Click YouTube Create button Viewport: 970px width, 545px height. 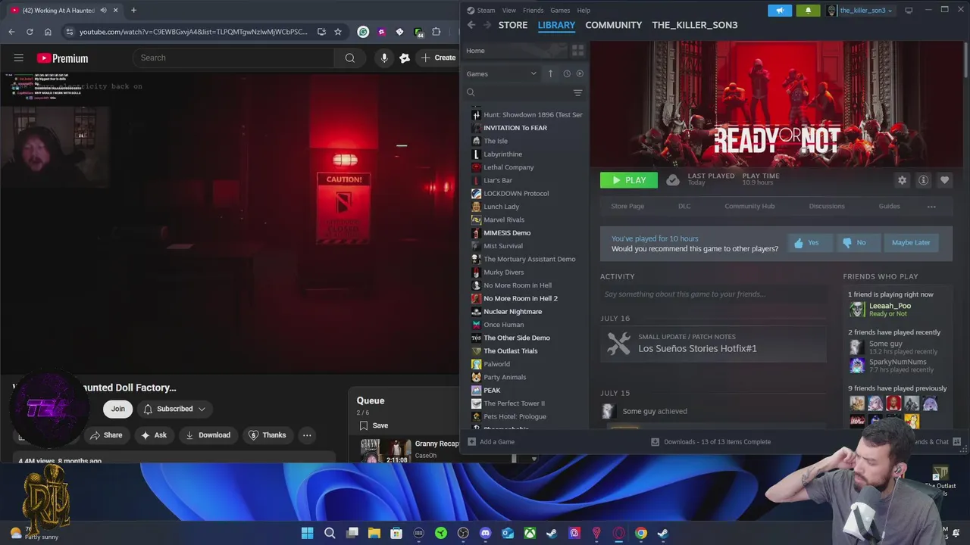pyautogui.click(x=438, y=58)
